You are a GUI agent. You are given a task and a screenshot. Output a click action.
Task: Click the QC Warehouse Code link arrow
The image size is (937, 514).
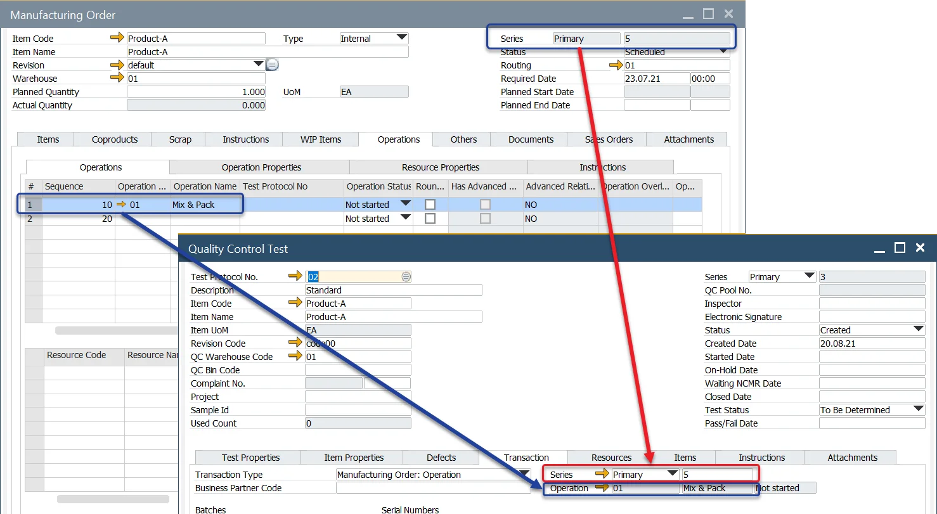[295, 356]
